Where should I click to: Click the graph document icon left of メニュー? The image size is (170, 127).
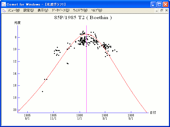[x=4, y=10]
